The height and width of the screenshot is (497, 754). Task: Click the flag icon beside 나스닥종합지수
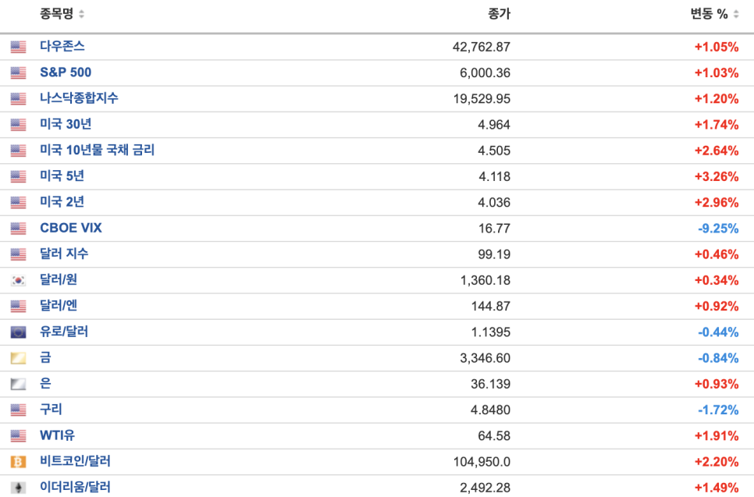[18, 98]
